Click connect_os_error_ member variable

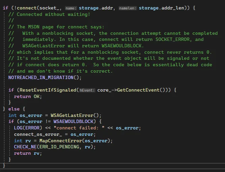tap(38, 134)
